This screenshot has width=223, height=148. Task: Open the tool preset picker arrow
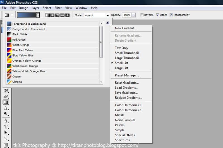(12, 15)
